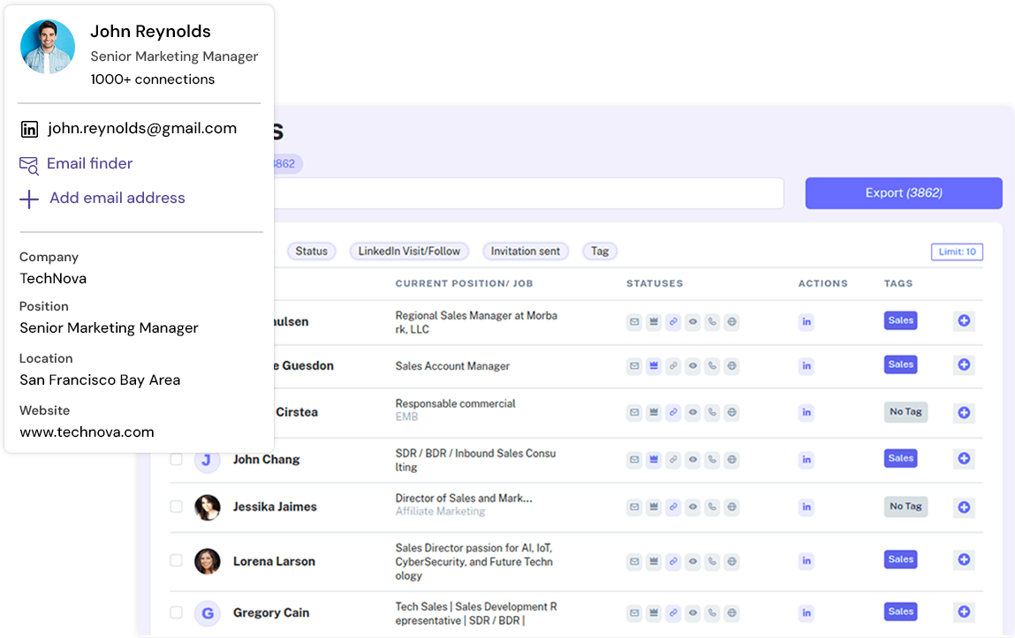Expand the LinkedIn Visit/Follow filter
Screen dimensions: 1015x638
click(x=409, y=251)
